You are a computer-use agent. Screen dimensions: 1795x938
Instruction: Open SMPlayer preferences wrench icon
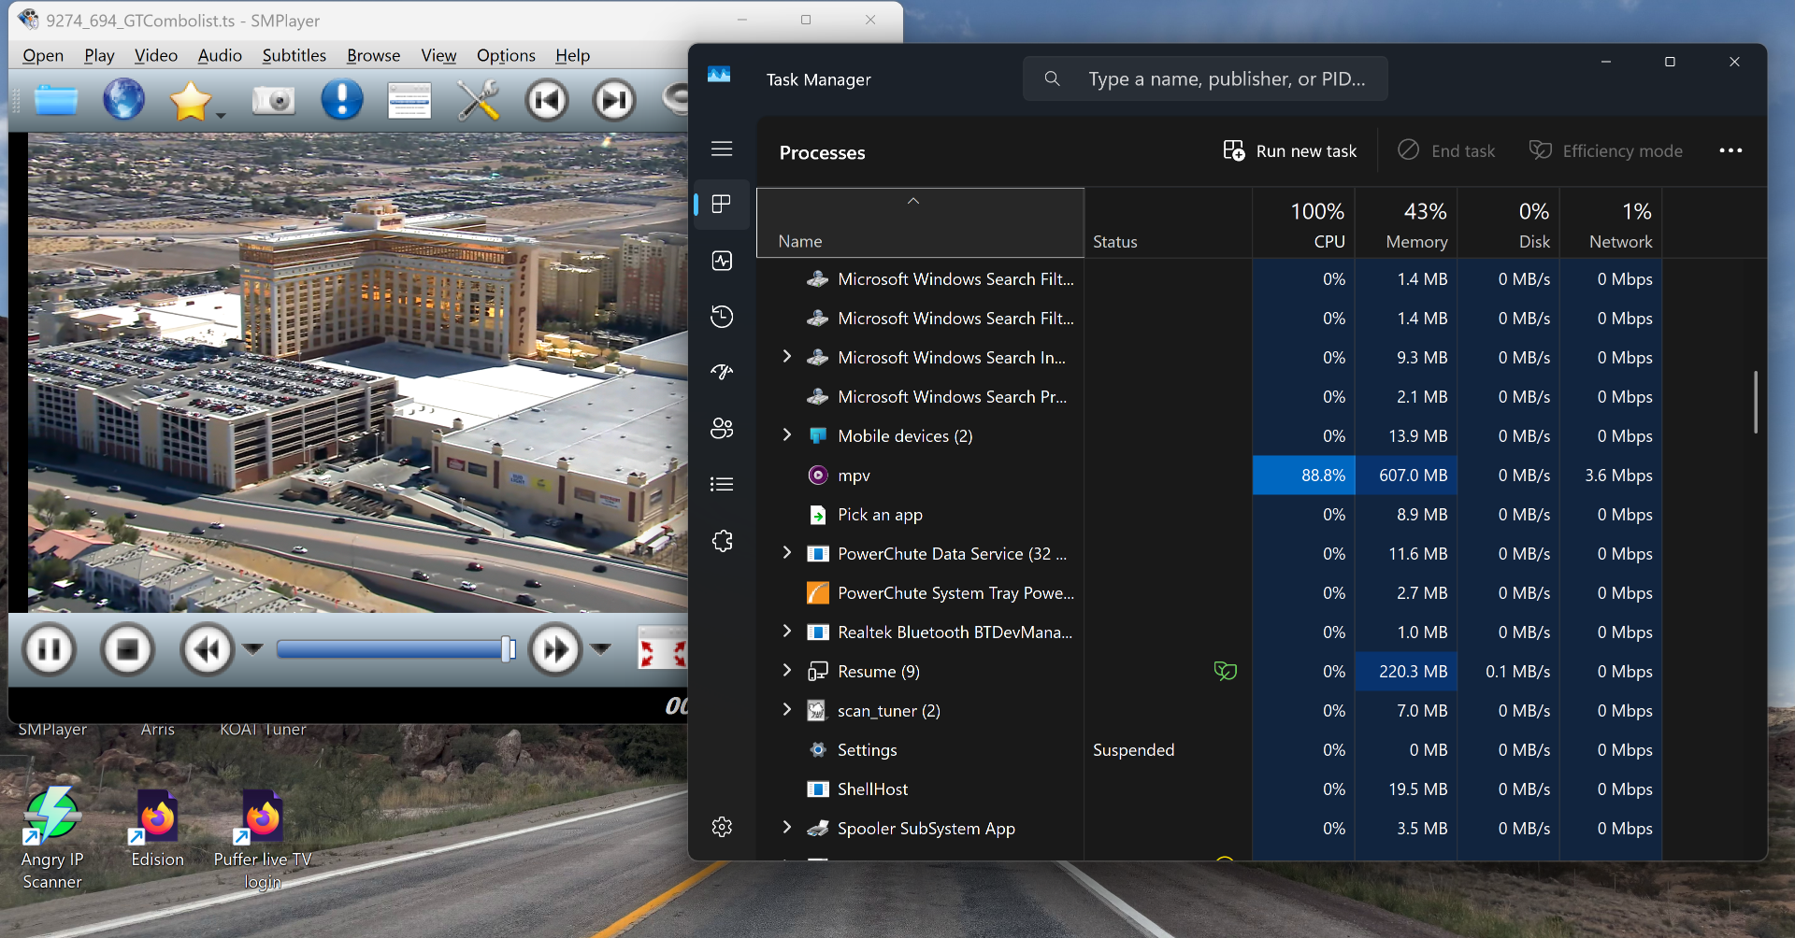[x=478, y=100]
